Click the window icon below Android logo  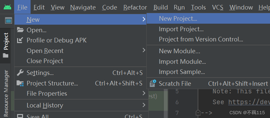pyautogui.click(x=9, y=21)
